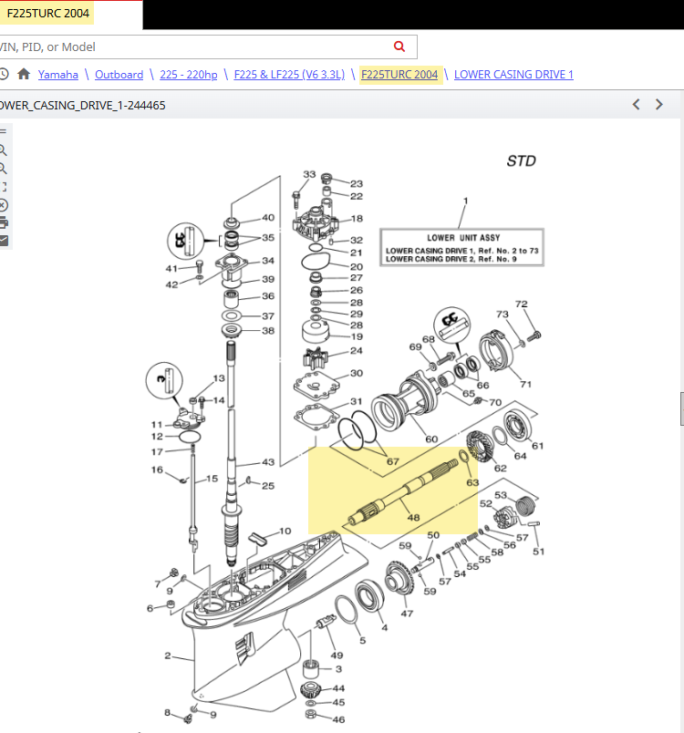The image size is (684, 733).
Task: Select part number 49 label
Action: click(337, 656)
